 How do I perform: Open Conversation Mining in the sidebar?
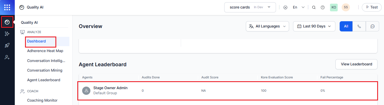pos(45,70)
